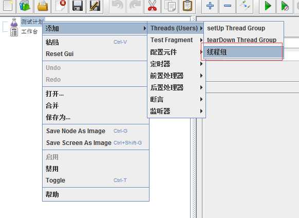This screenshot has height=218, width=299.
Task: Click the Ctrl+Shift-G shortcut text
Action: [x=127, y=143]
